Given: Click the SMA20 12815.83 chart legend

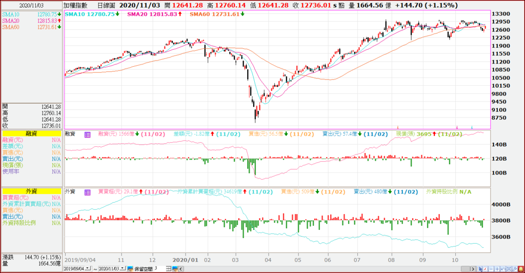Looking at the screenshot, I should click(155, 14).
